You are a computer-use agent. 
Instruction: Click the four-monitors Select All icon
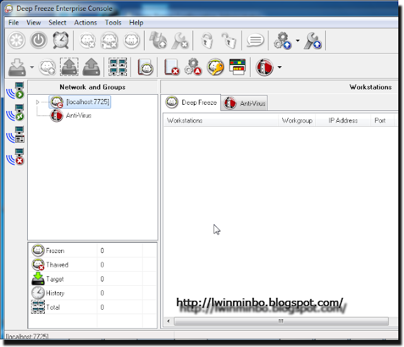click(118, 67)
